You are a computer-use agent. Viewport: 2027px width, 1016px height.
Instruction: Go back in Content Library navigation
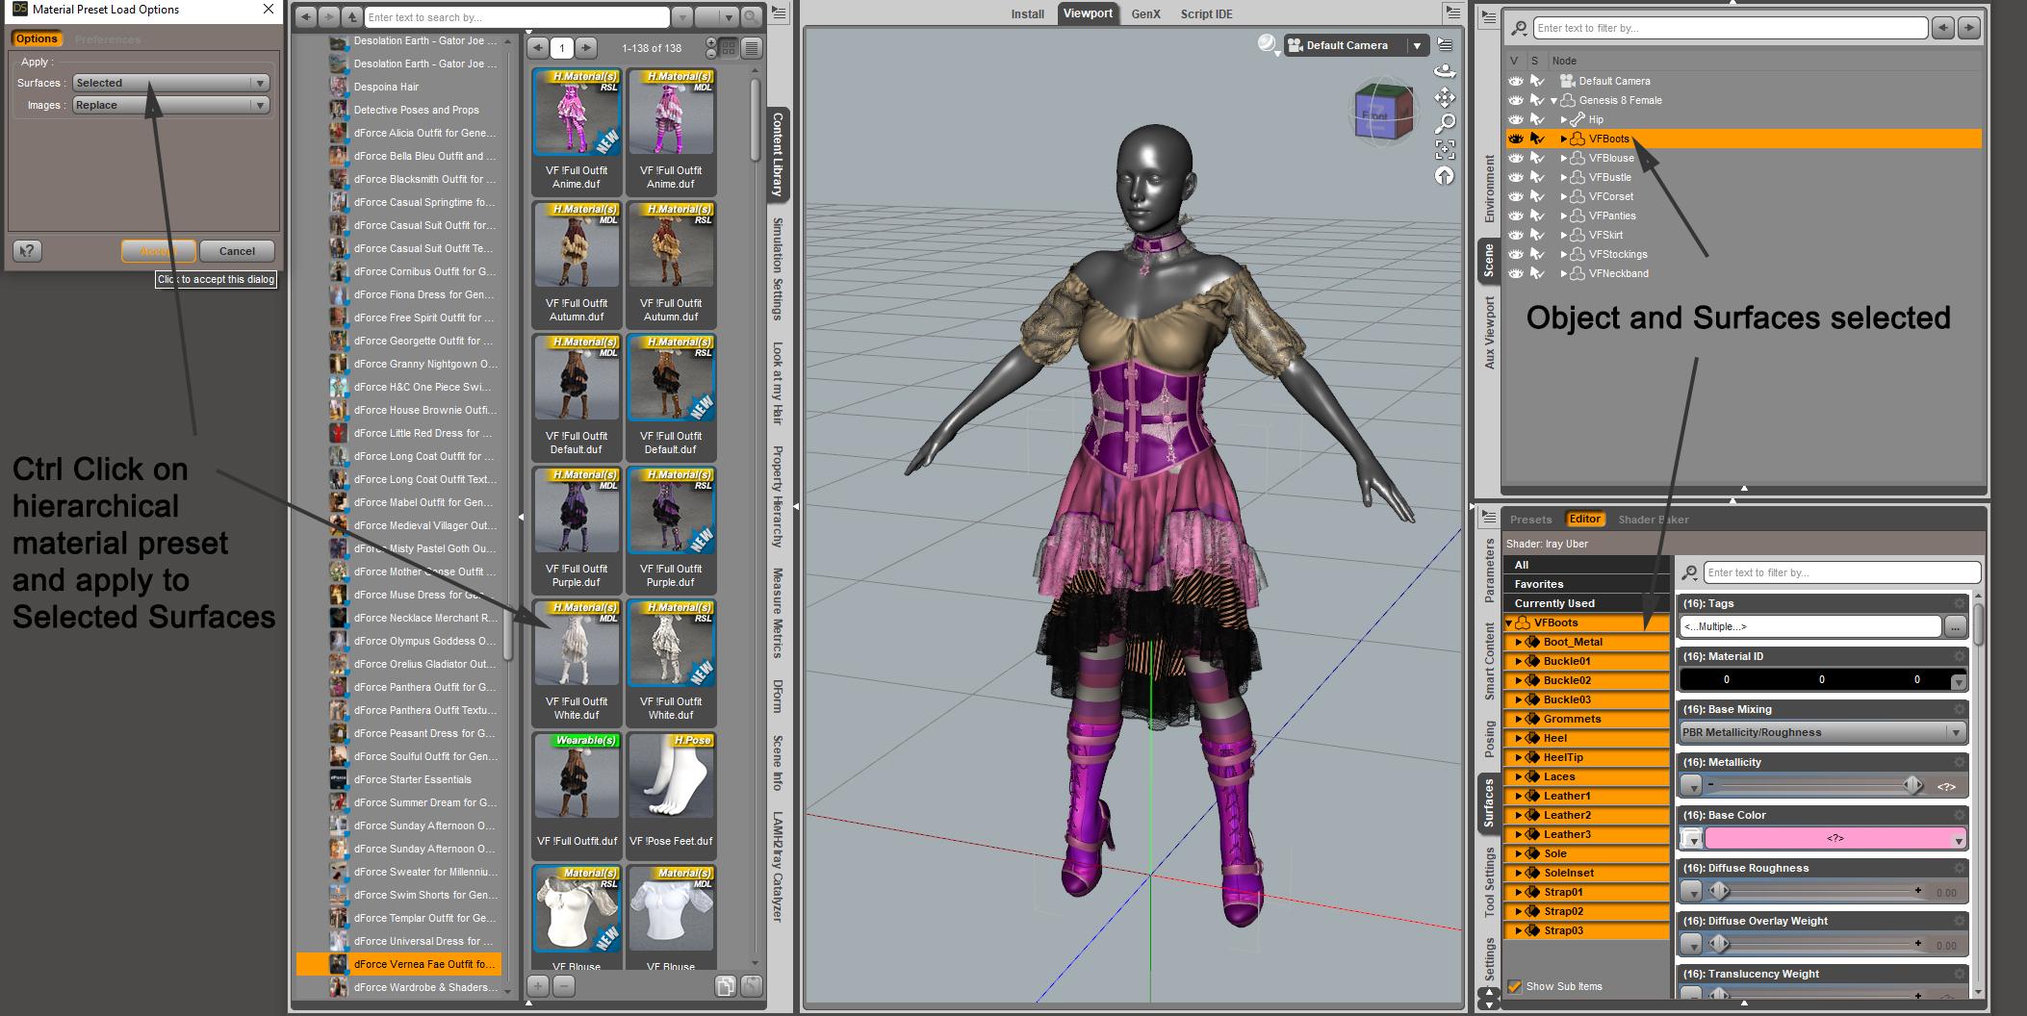point(306,17)
